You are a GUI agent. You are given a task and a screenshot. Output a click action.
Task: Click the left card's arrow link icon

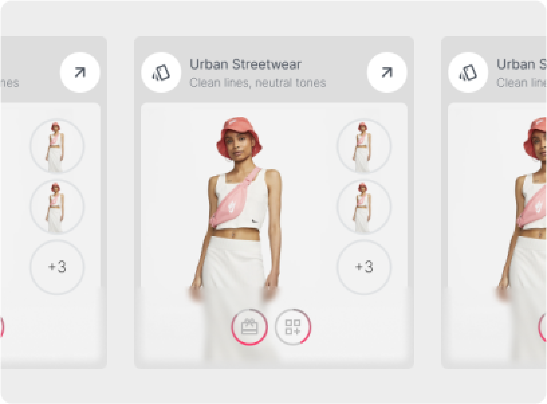(80, 72)
